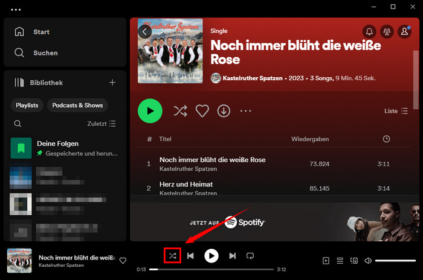Image resolution: width=423 pixels, height=280 pixels.
Task: Open artist link under track 1 title
Action: coord(188,169)
